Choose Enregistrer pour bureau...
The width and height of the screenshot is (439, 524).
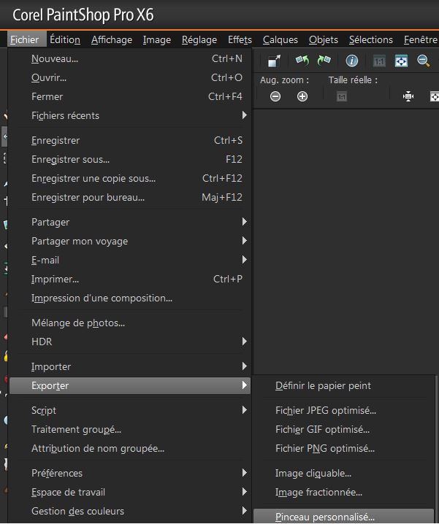130,198
